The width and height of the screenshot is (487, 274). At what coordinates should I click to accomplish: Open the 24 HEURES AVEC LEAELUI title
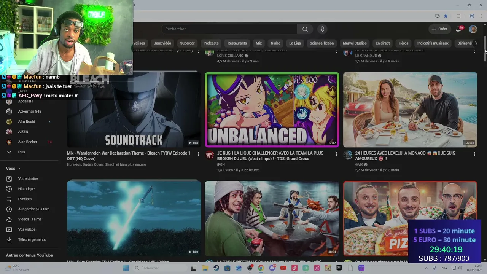(x=405, y=156)
